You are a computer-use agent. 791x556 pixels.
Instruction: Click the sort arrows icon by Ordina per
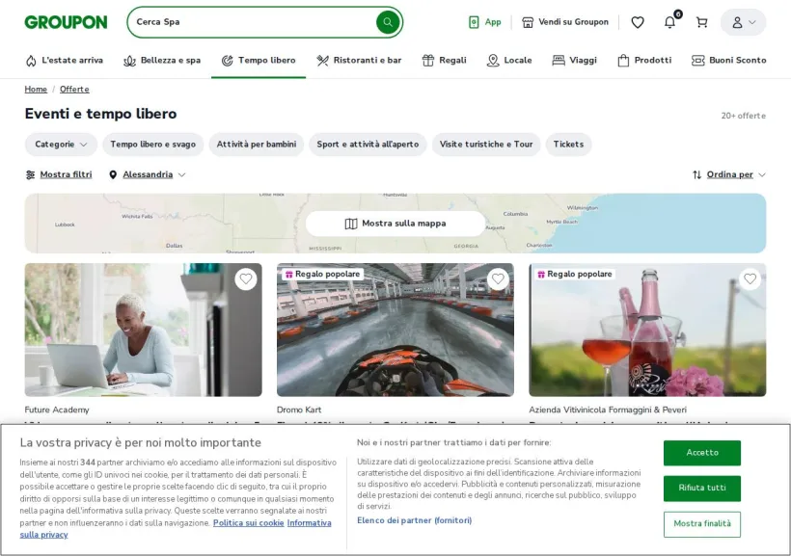[697, 175]
